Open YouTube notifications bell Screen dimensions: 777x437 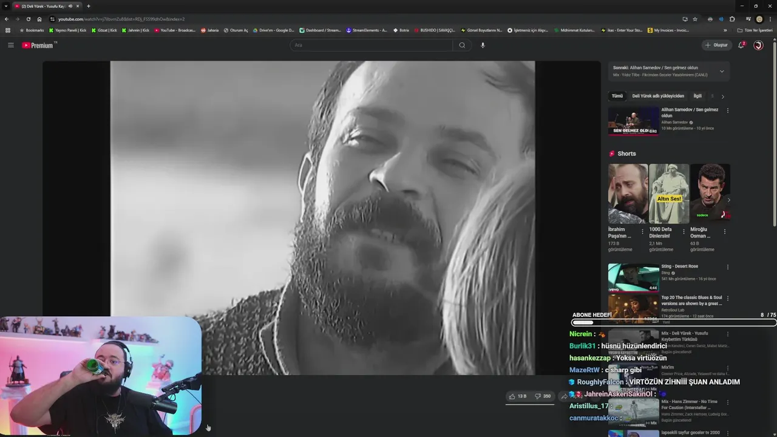tap(741, 45)
